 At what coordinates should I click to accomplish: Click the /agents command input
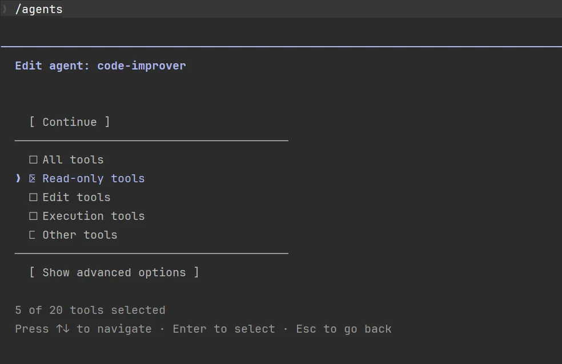(39, 9)
